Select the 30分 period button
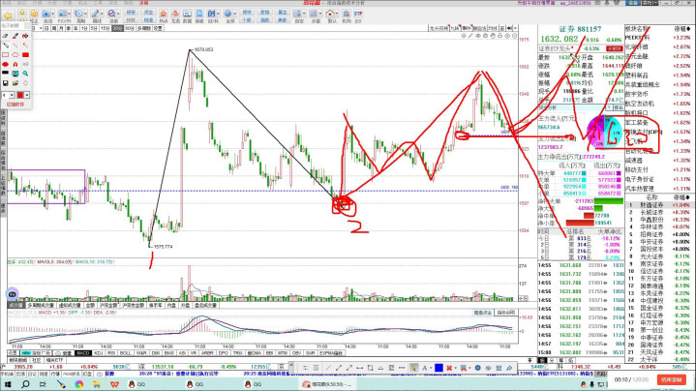Image resolution: width=696 pixels, height=391 pixels. pyautogui.click(x=117, y=28)
